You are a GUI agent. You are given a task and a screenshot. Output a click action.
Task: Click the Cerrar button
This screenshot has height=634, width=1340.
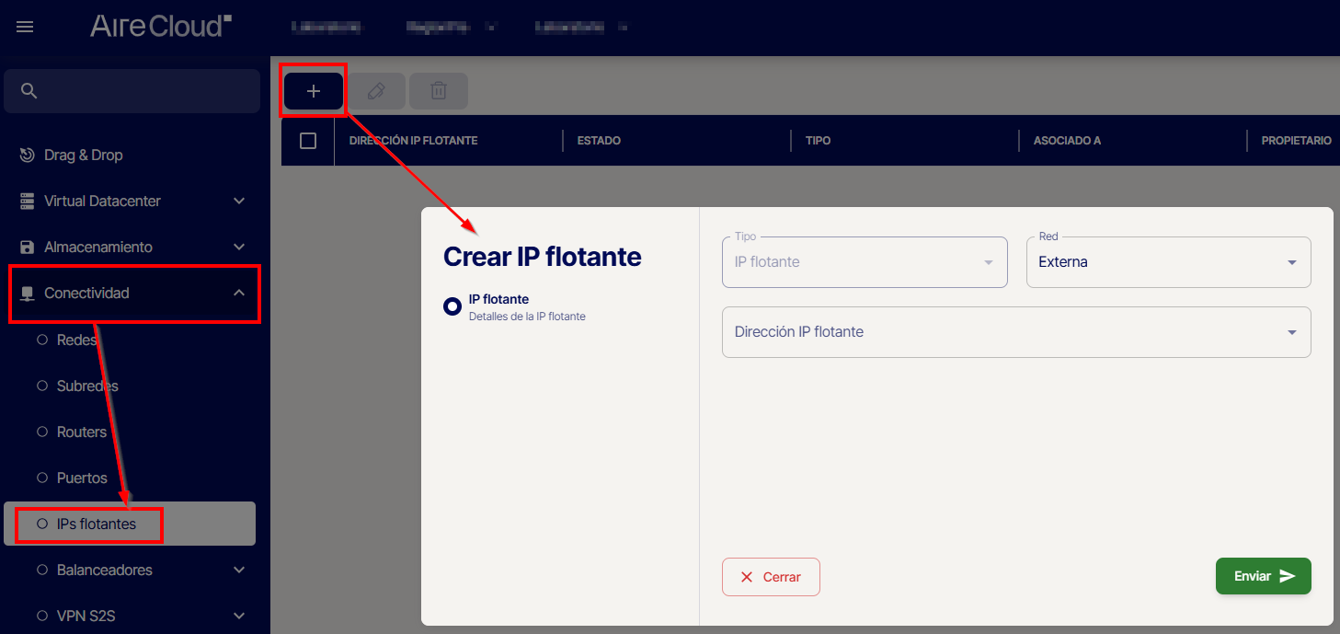click(771, 577)
